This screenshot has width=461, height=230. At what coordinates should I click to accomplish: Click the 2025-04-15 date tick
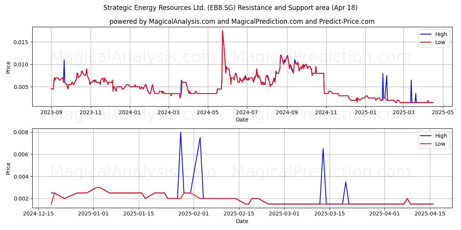pyautogui.click(x=430, y=214)
